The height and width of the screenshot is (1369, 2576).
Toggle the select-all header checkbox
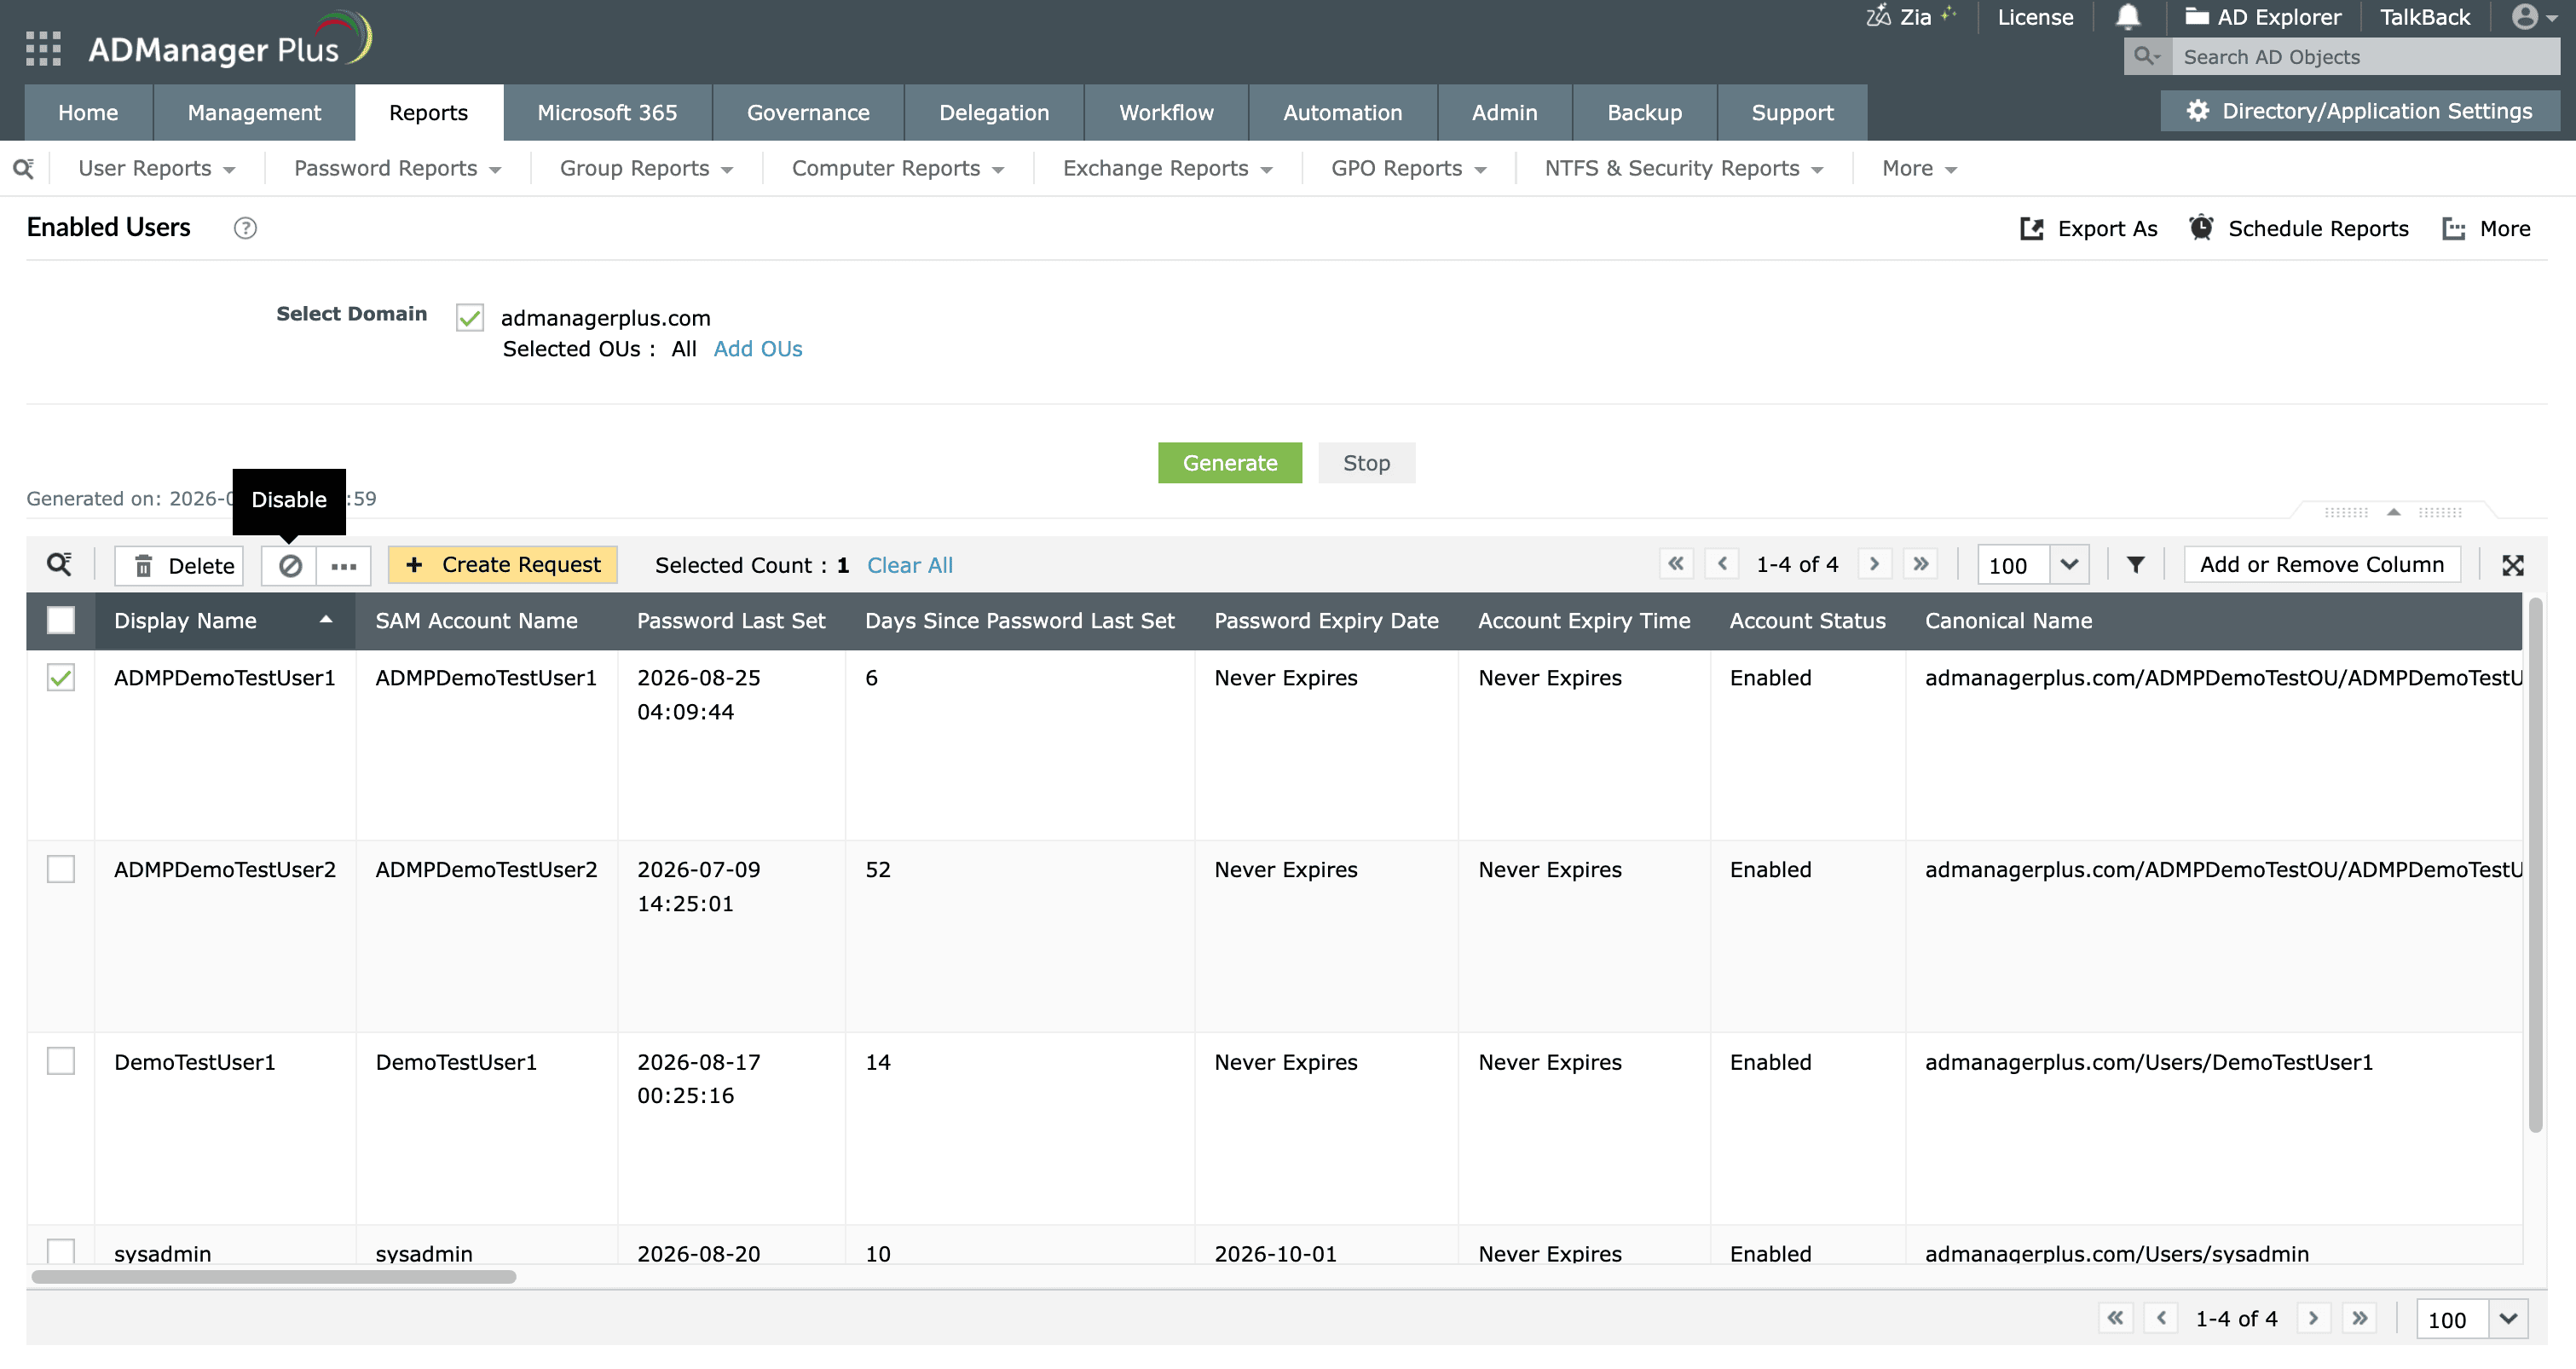[x=61, y=621]
